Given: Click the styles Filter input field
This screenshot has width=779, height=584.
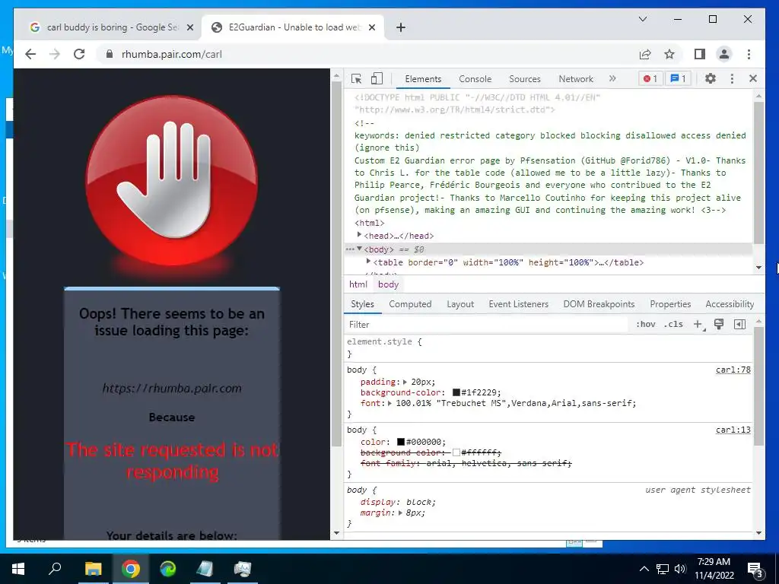Looking at the screenshot, I should [487, 324].
